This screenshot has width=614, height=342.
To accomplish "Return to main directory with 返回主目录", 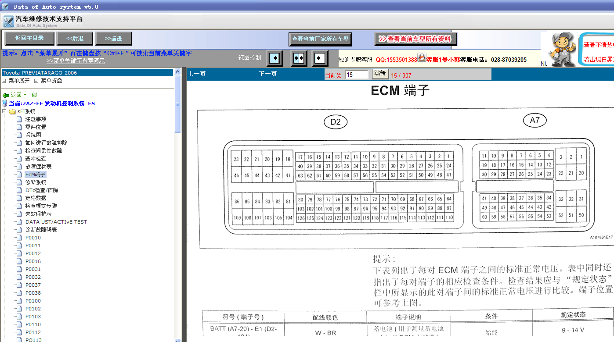I will (30, 38).
